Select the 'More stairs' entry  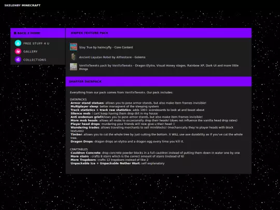[128, 156]
